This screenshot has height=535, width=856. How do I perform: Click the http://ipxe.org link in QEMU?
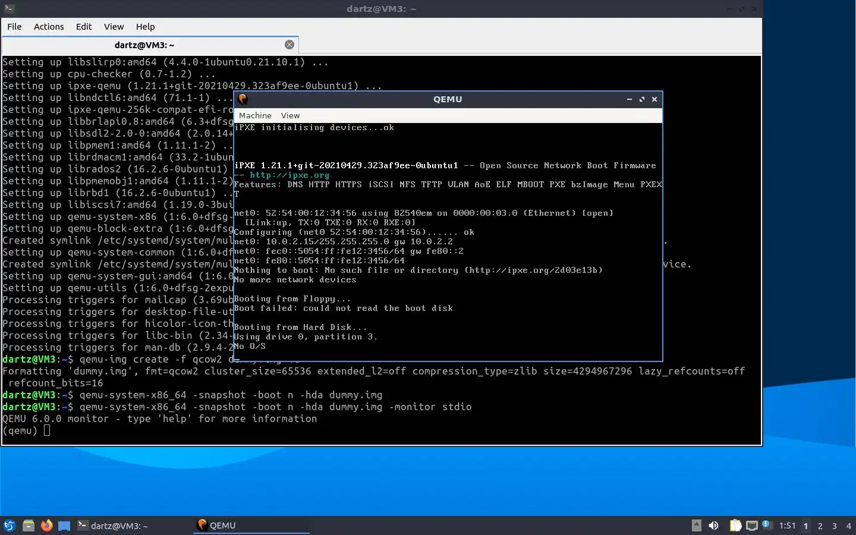coord(289,175)
